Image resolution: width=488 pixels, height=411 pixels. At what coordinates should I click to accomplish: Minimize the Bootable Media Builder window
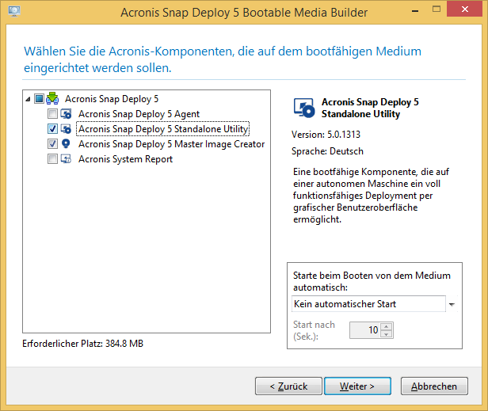[415, 10]
